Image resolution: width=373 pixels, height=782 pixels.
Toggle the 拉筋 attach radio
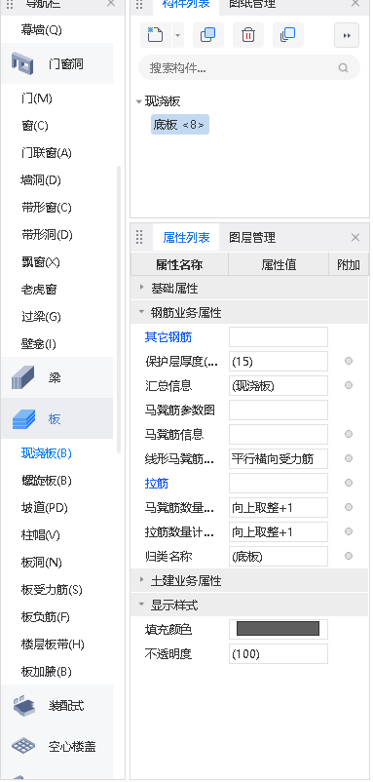click(349, 483)
